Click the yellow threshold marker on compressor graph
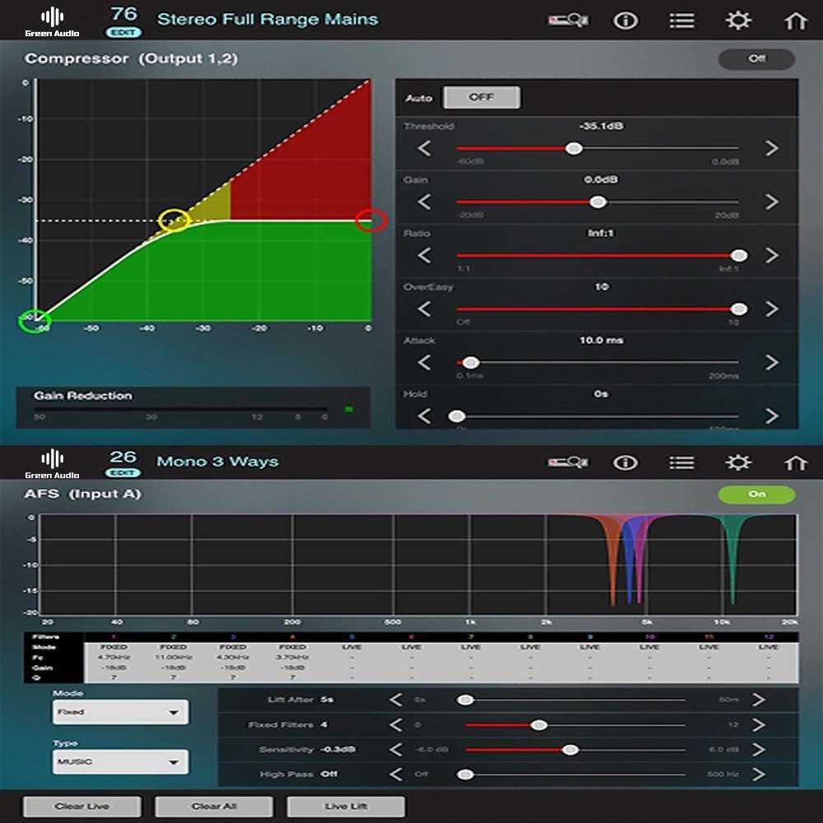 (x=174, y=221)
